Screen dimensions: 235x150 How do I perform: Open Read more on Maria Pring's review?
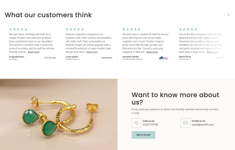pyautogui.click(x=212, y=52)
